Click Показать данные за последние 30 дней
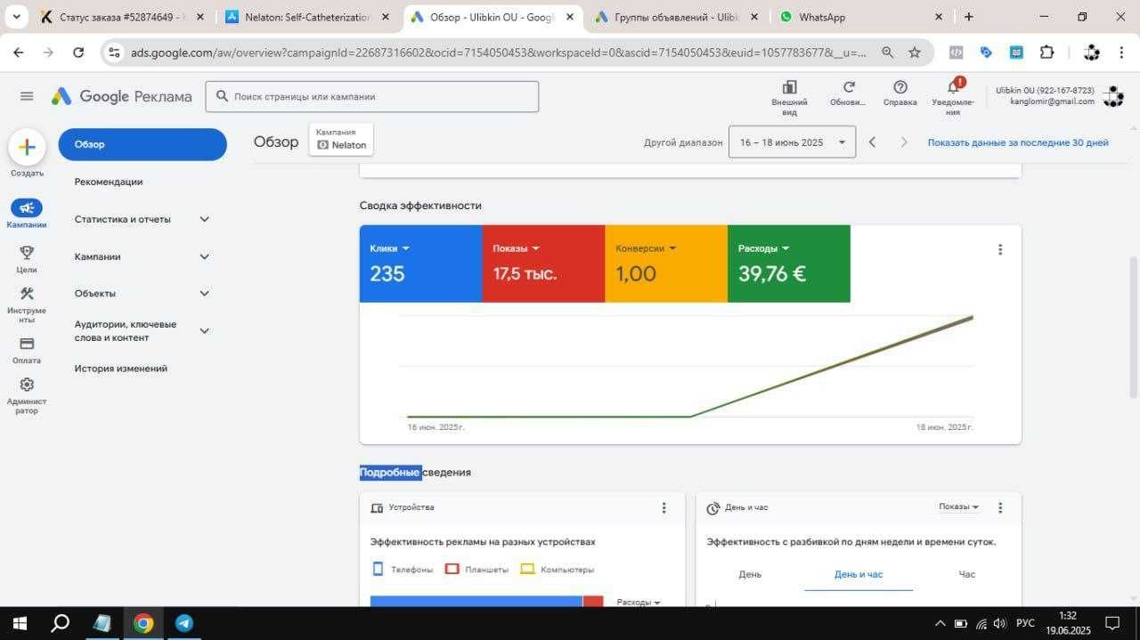 click(x=1018, y=142)
